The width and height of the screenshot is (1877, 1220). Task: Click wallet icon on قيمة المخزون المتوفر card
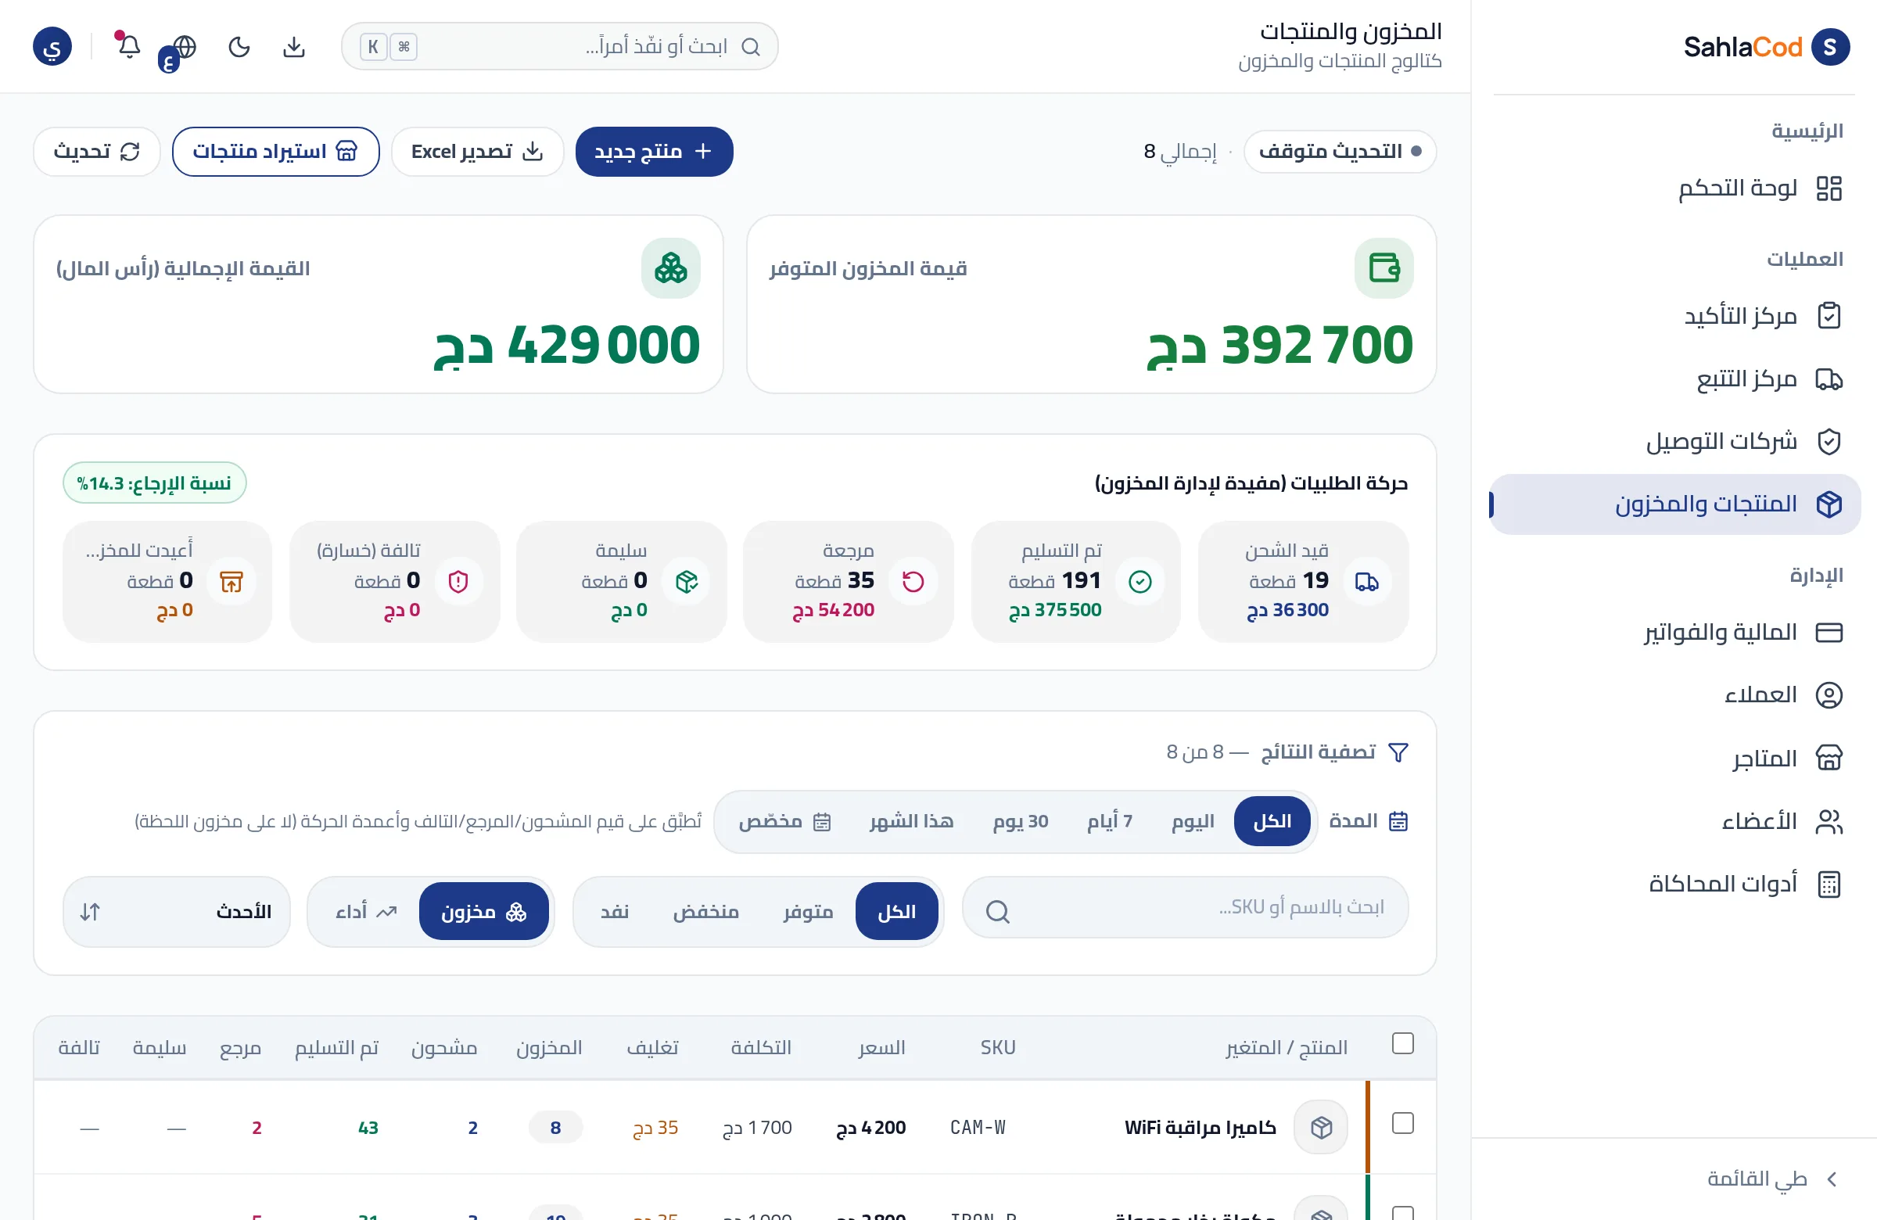coord(1384,268)
